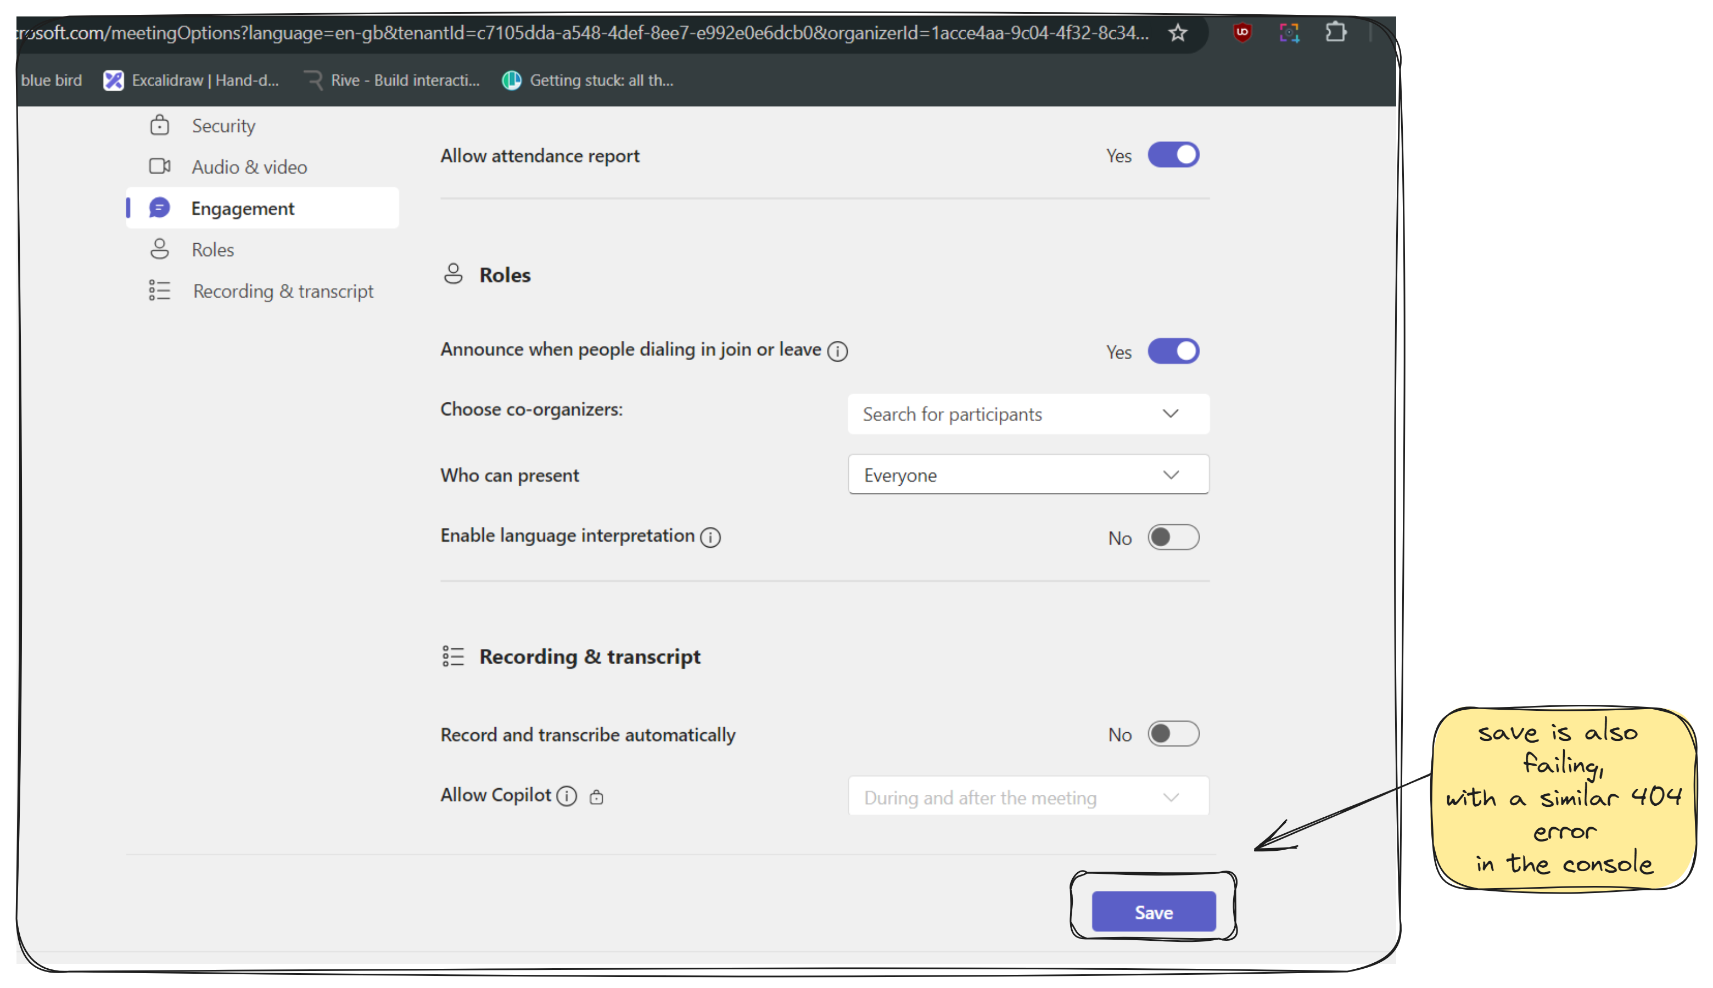Click the Recording & transcript list icon in the sidebar
This screenshot has width=1713, height=988.
[x=159, y=290]
